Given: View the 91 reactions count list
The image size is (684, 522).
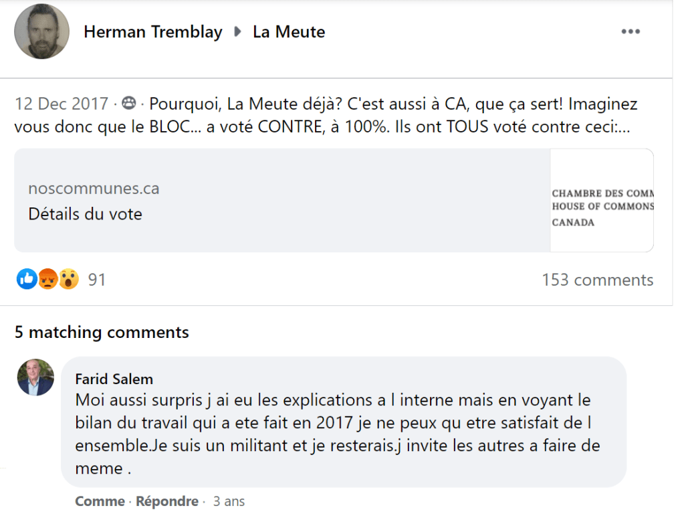Looking at the screenshot, I should (97, 280).
